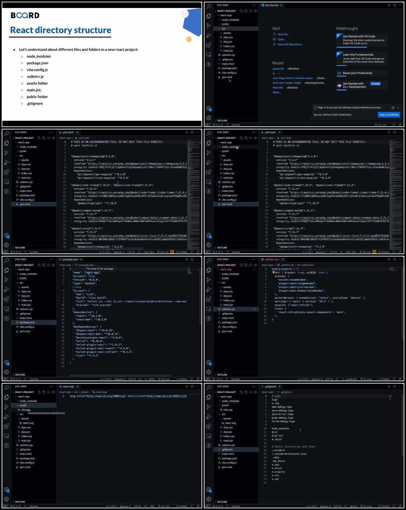Click Spaces: 4 in the react.svg window status bar
Viewport: 406px width, 510px height.
pos(125,506)
